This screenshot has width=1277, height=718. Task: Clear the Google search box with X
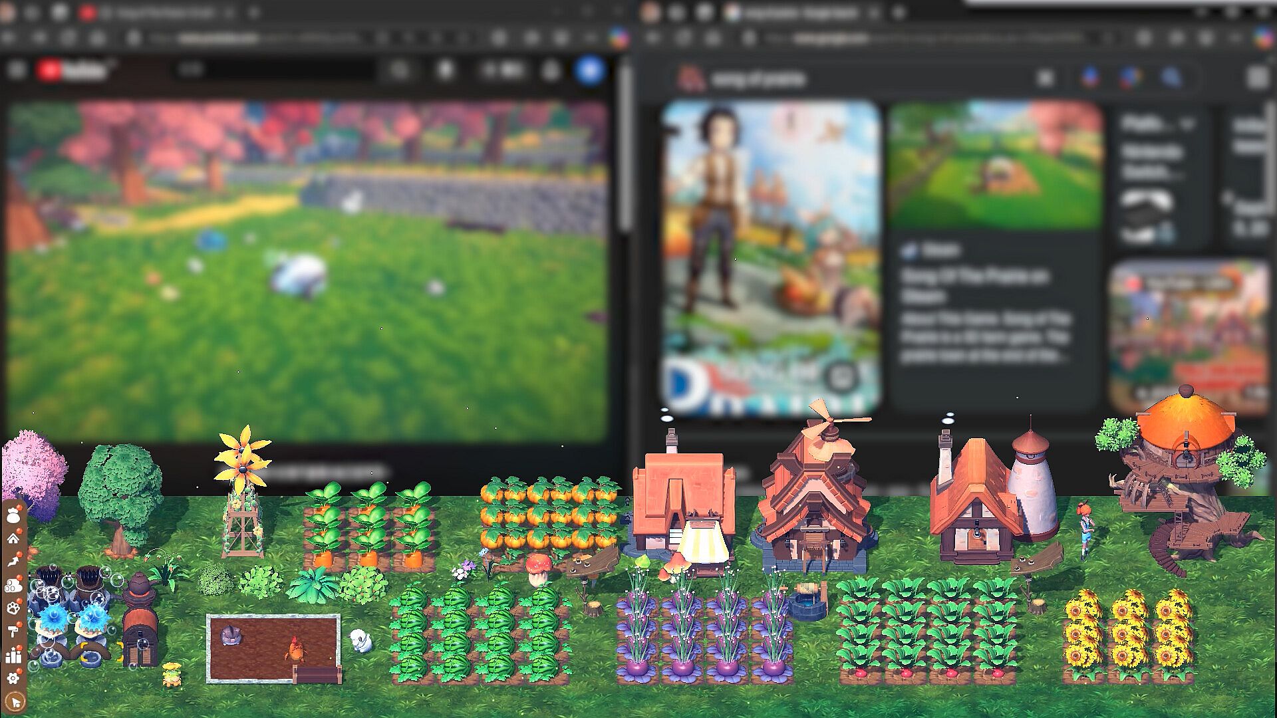click(x=1045, y=78)
